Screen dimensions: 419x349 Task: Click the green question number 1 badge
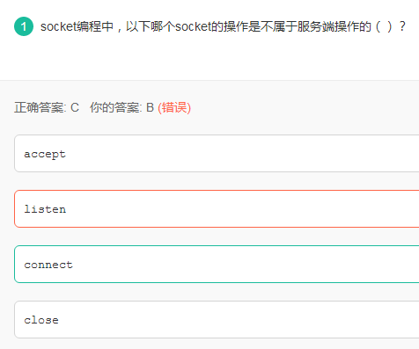(24, 26)
